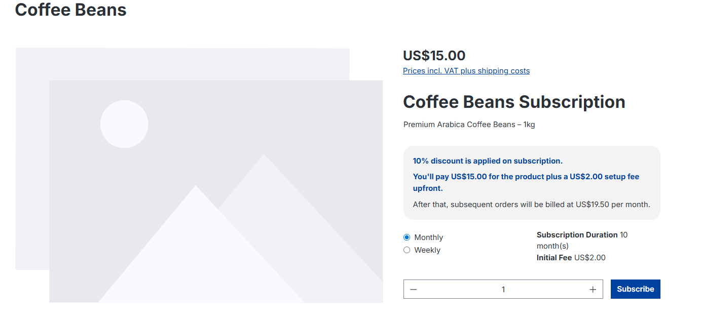Click the US$15.00 price display
The height and width of the screenshot is (320, 701).
coord(434,55)
